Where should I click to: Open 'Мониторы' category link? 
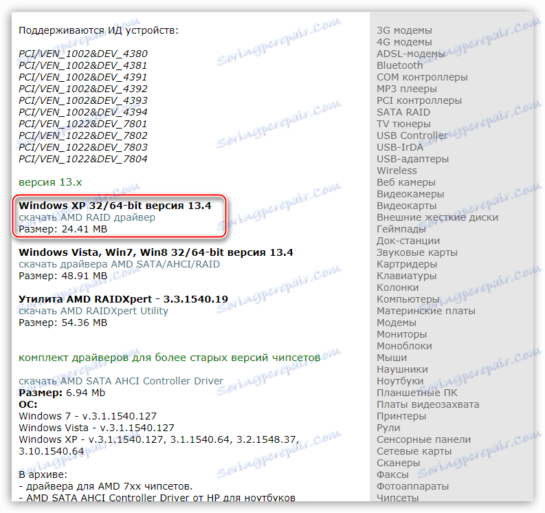pos(402,334)
